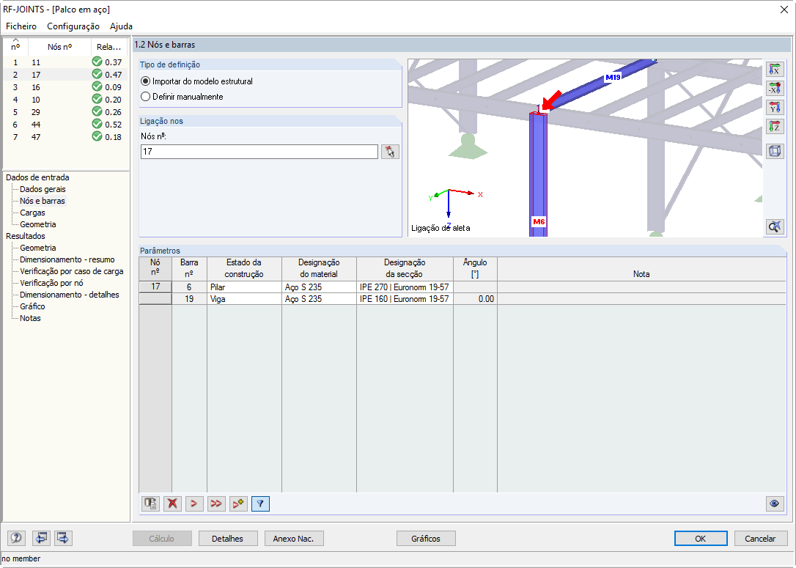
Task: Click the Nós nº input field
Action: [x=259, y=151]
